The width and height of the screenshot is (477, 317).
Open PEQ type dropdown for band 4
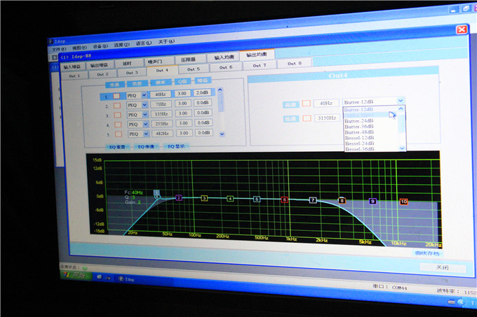tap(146, 125)
